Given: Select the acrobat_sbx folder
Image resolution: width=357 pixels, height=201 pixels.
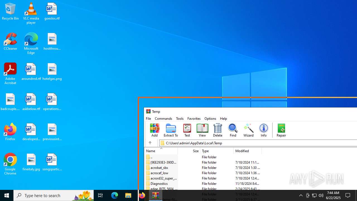Looking at the screenshot, I should point(203,167).
